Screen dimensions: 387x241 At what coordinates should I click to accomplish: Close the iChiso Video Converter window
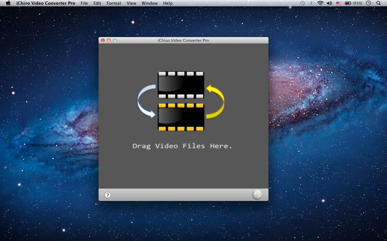coord(103,40)
